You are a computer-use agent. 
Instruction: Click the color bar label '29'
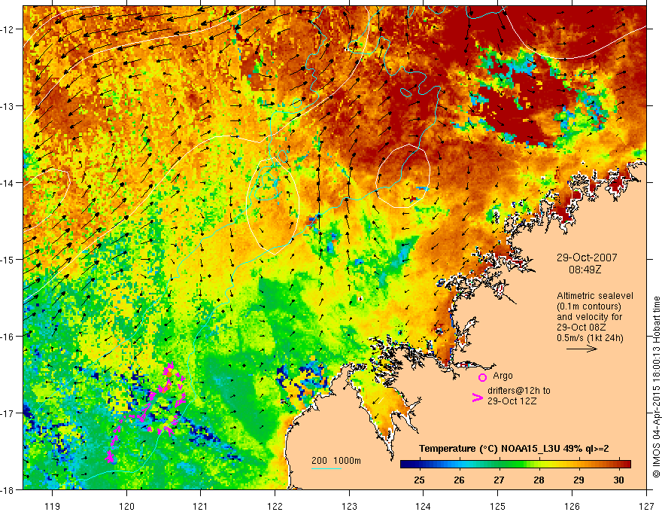coord(578,480)
